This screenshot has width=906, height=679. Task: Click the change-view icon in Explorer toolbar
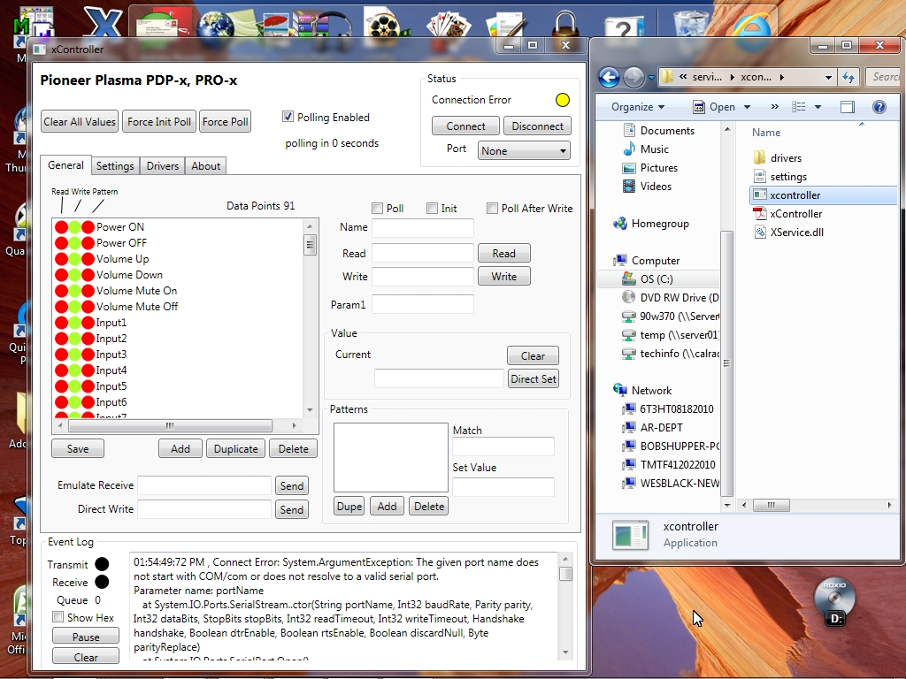click(799, 107)
